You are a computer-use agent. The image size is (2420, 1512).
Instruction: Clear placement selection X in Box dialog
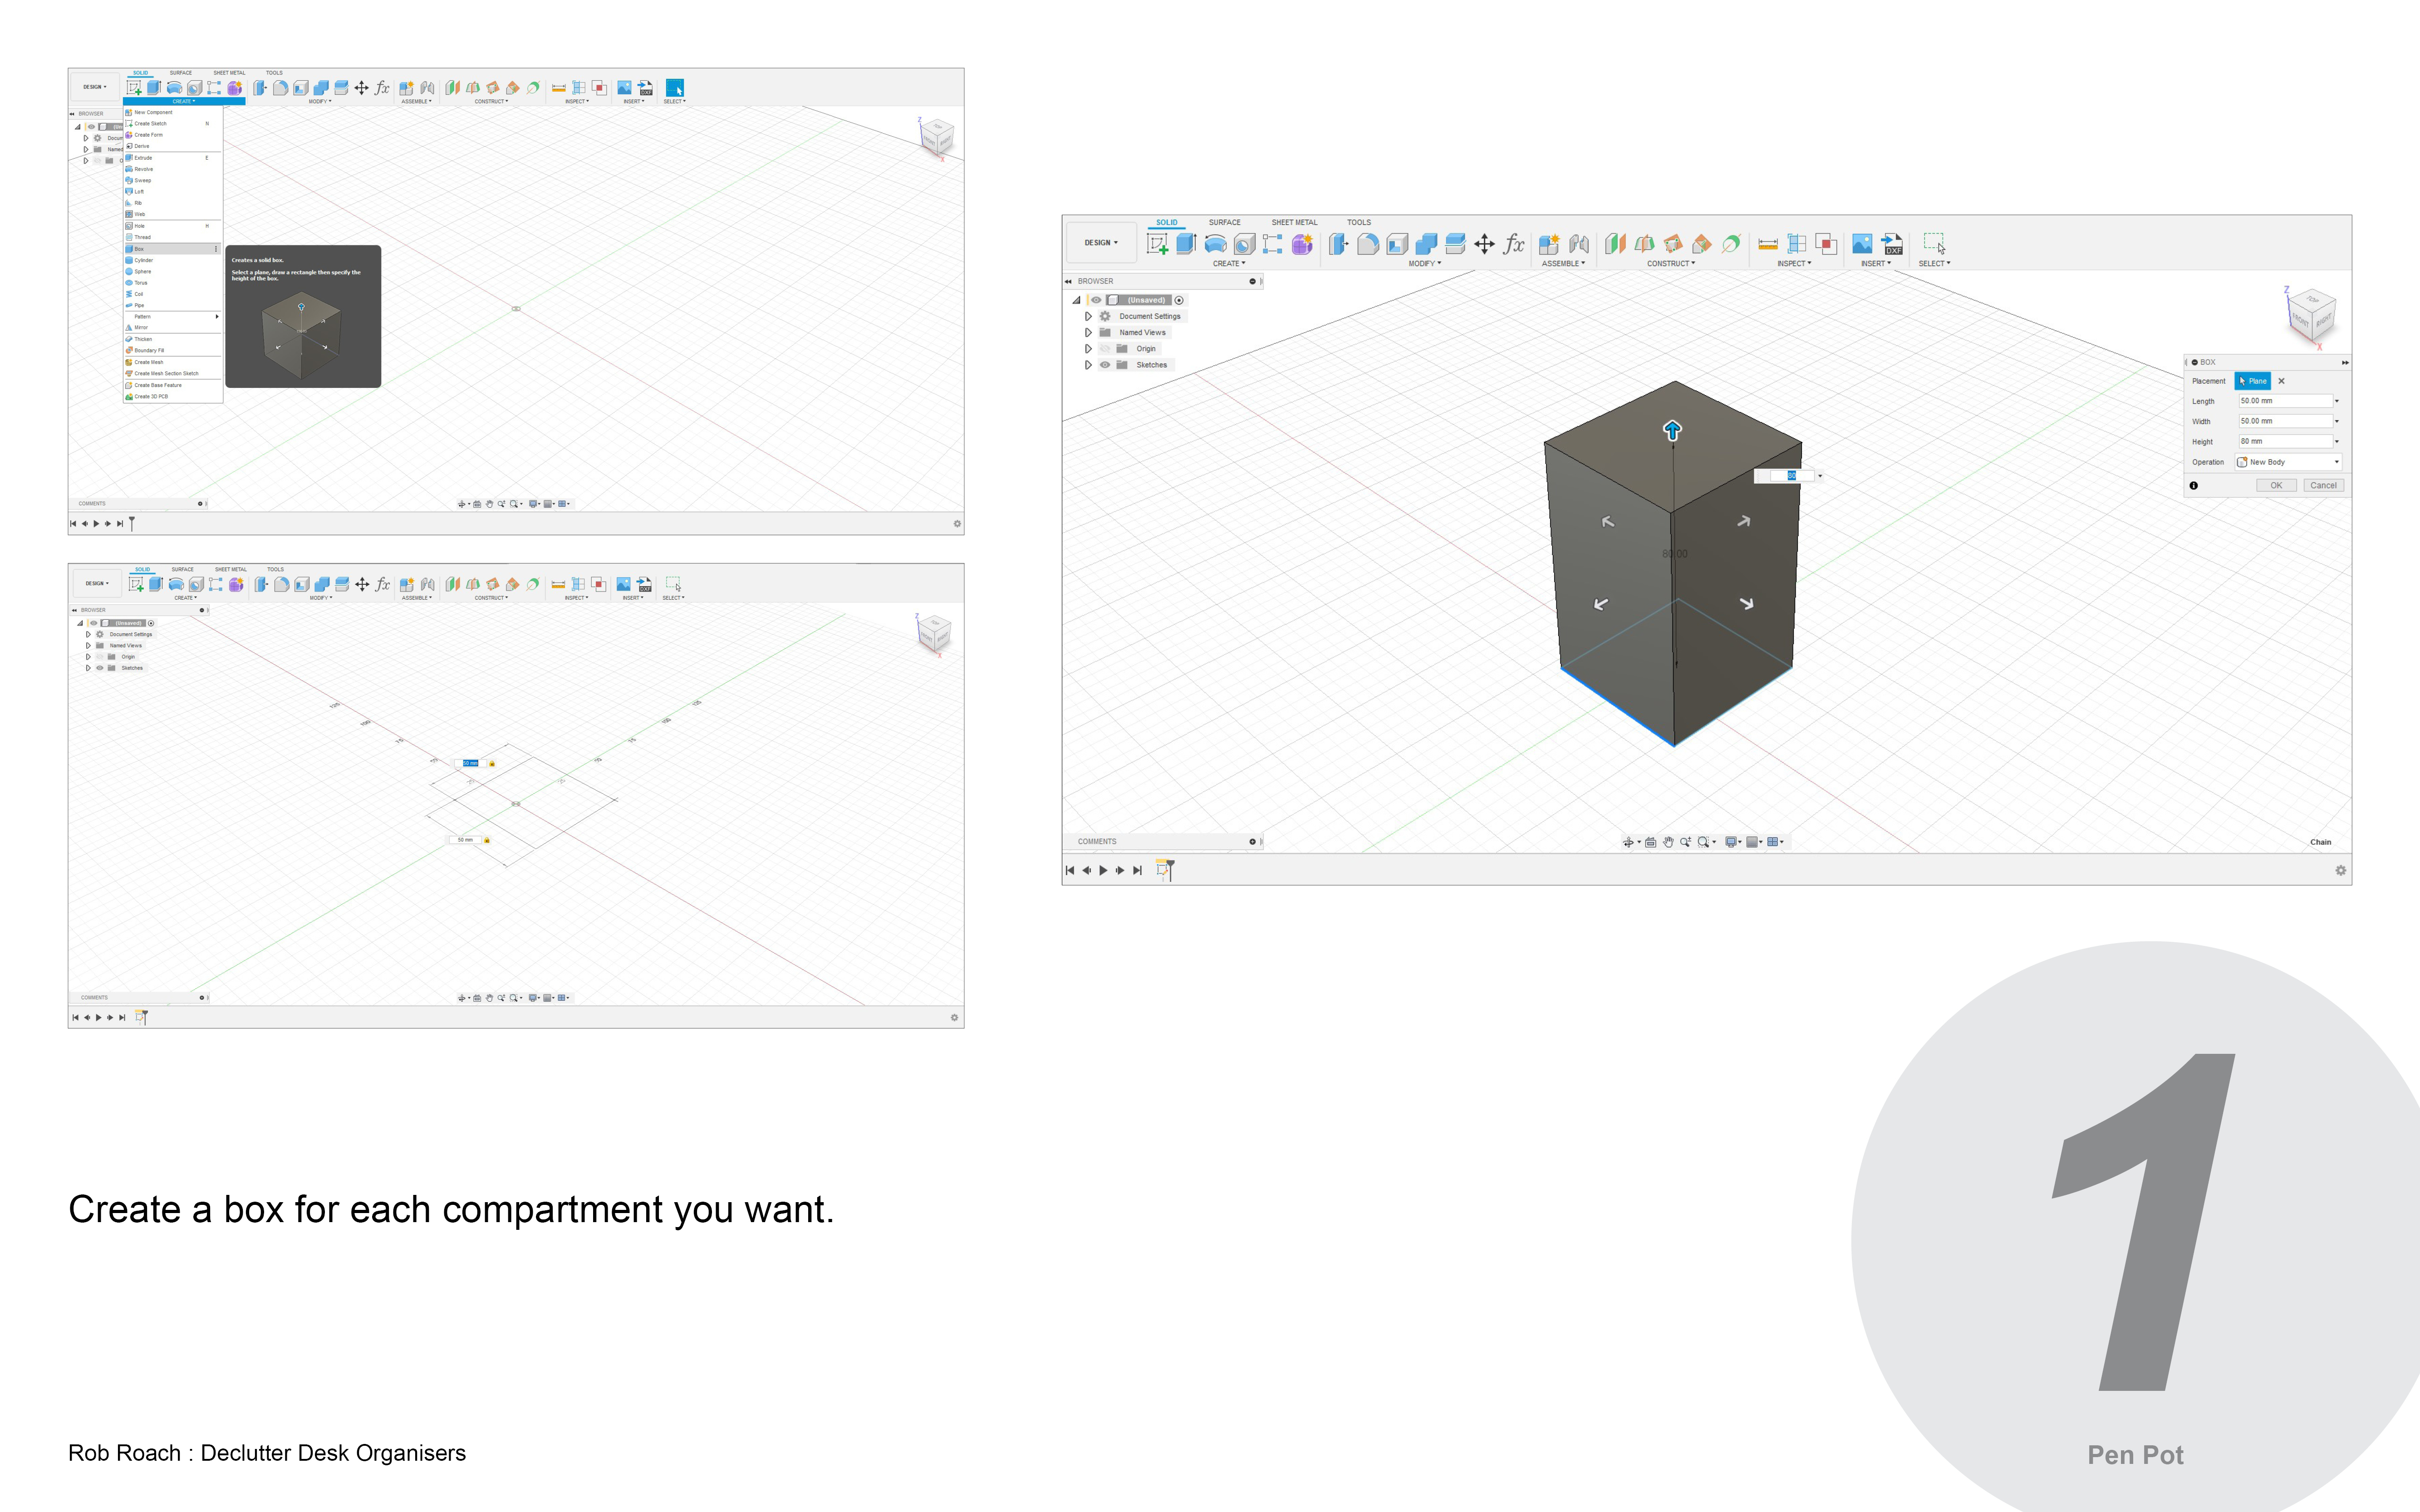[x=2282, y=381]
